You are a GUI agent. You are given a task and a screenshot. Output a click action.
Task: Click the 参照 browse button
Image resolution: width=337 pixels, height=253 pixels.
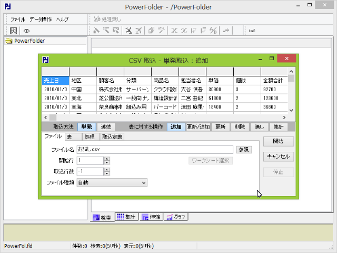pyautogui.click(x=244, y=150)
